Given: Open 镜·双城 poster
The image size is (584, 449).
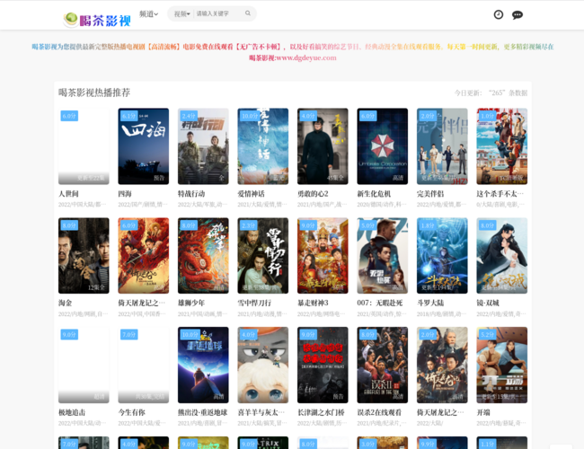Looking at the screenshot, I should click(502, 256).
